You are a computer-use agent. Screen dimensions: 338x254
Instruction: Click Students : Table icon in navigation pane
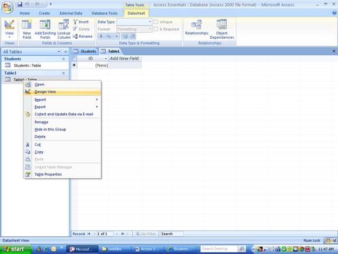(x=8, y=65)
